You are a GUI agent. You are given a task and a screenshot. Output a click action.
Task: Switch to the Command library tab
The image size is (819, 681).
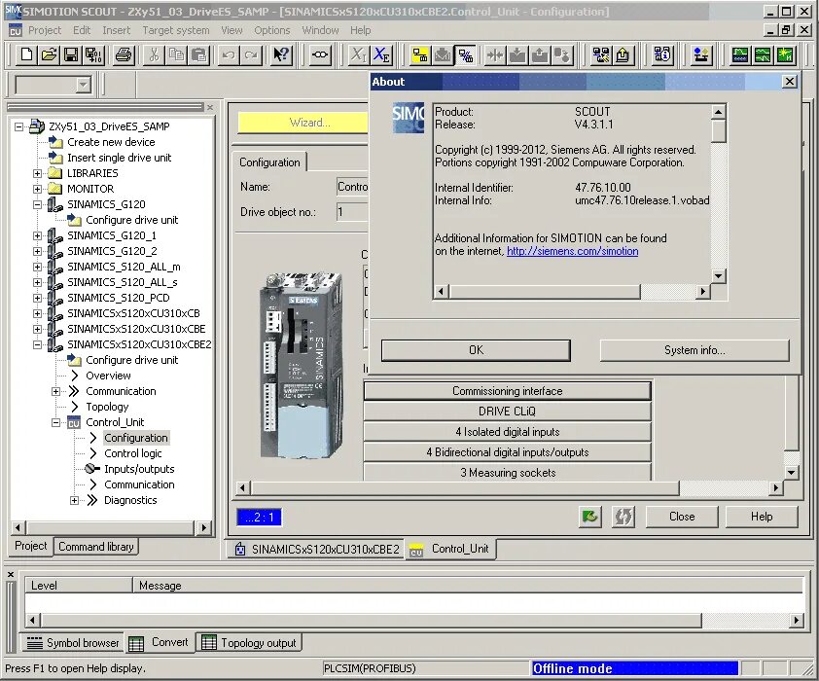[x=96, y=547]
